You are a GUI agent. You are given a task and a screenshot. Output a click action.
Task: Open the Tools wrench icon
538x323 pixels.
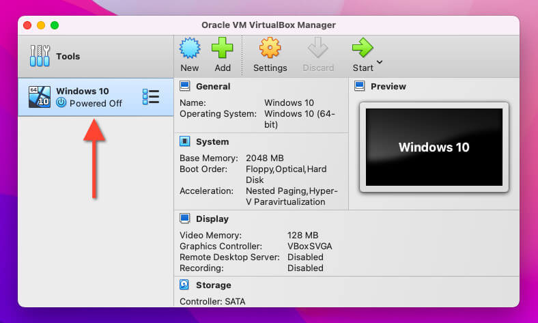[40, 56]
